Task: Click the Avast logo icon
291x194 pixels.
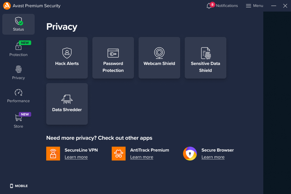Action: tap(7, 6)
